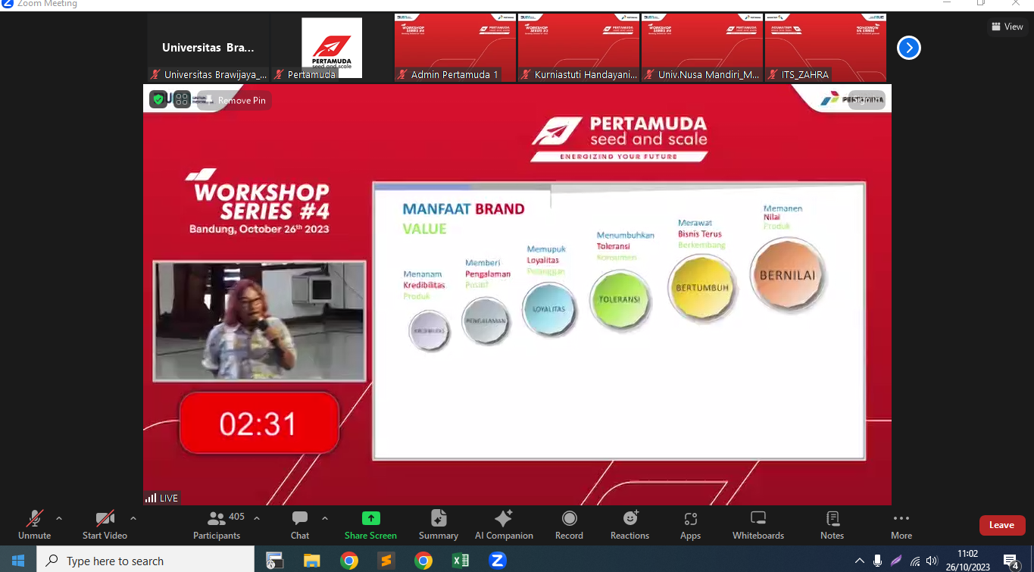Click the green Share Screen button

(370, 525)
